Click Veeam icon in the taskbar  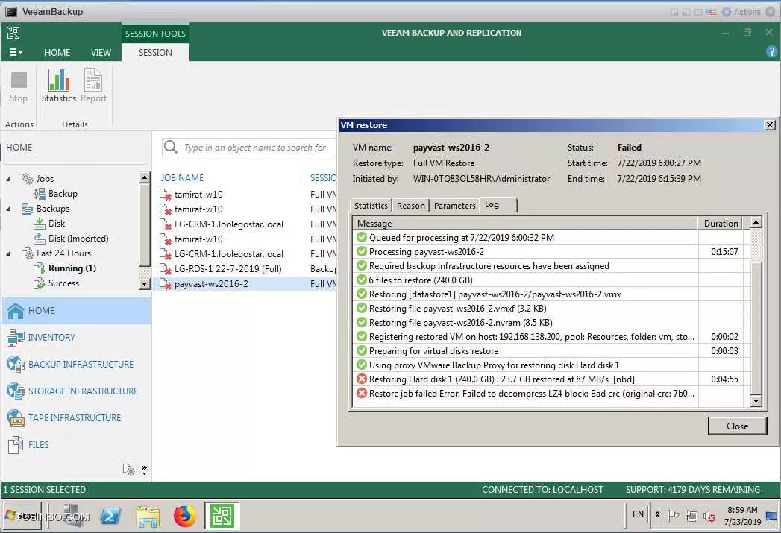click(222, 516)
